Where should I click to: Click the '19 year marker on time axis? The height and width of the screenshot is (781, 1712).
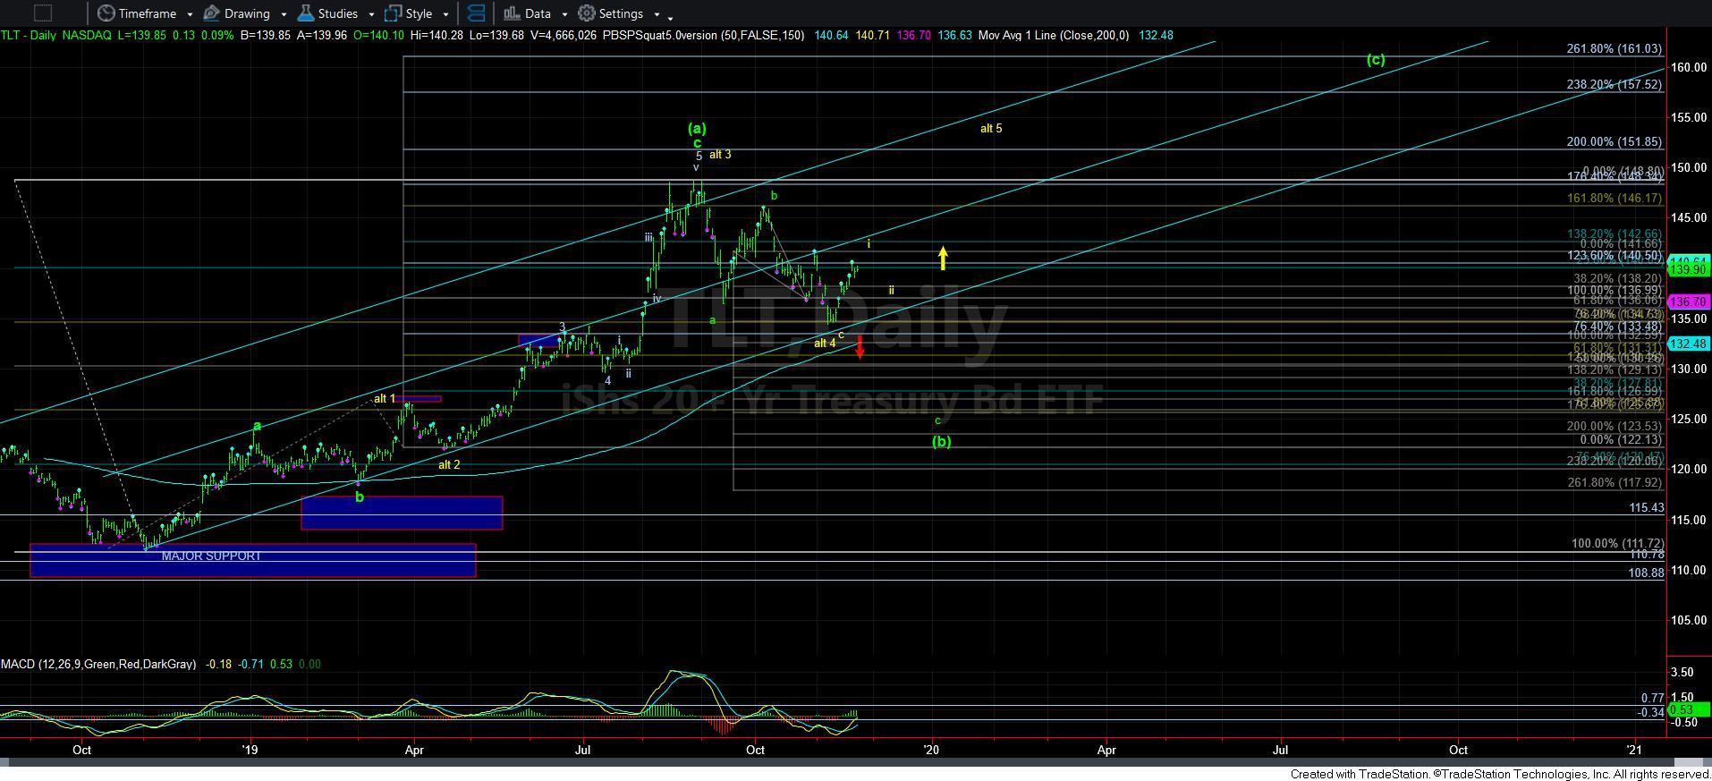click(250, 750)
